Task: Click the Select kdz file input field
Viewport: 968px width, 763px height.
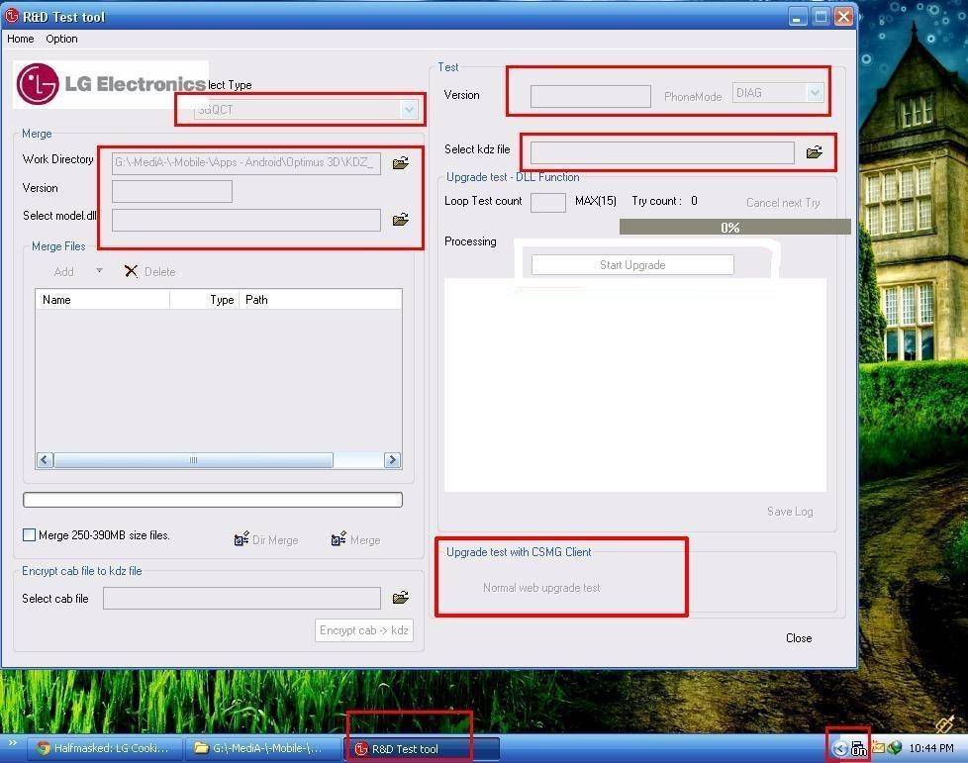Action: pos(662,152)
